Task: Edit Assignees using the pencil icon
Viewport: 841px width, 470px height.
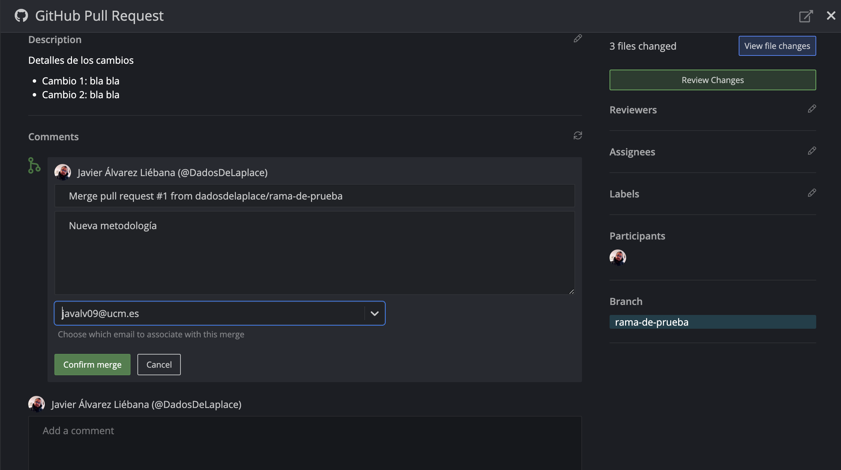Action: (812, 151)
